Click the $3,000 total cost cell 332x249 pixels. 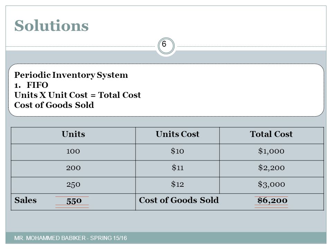pyautogui.click(x=271, y=185)
